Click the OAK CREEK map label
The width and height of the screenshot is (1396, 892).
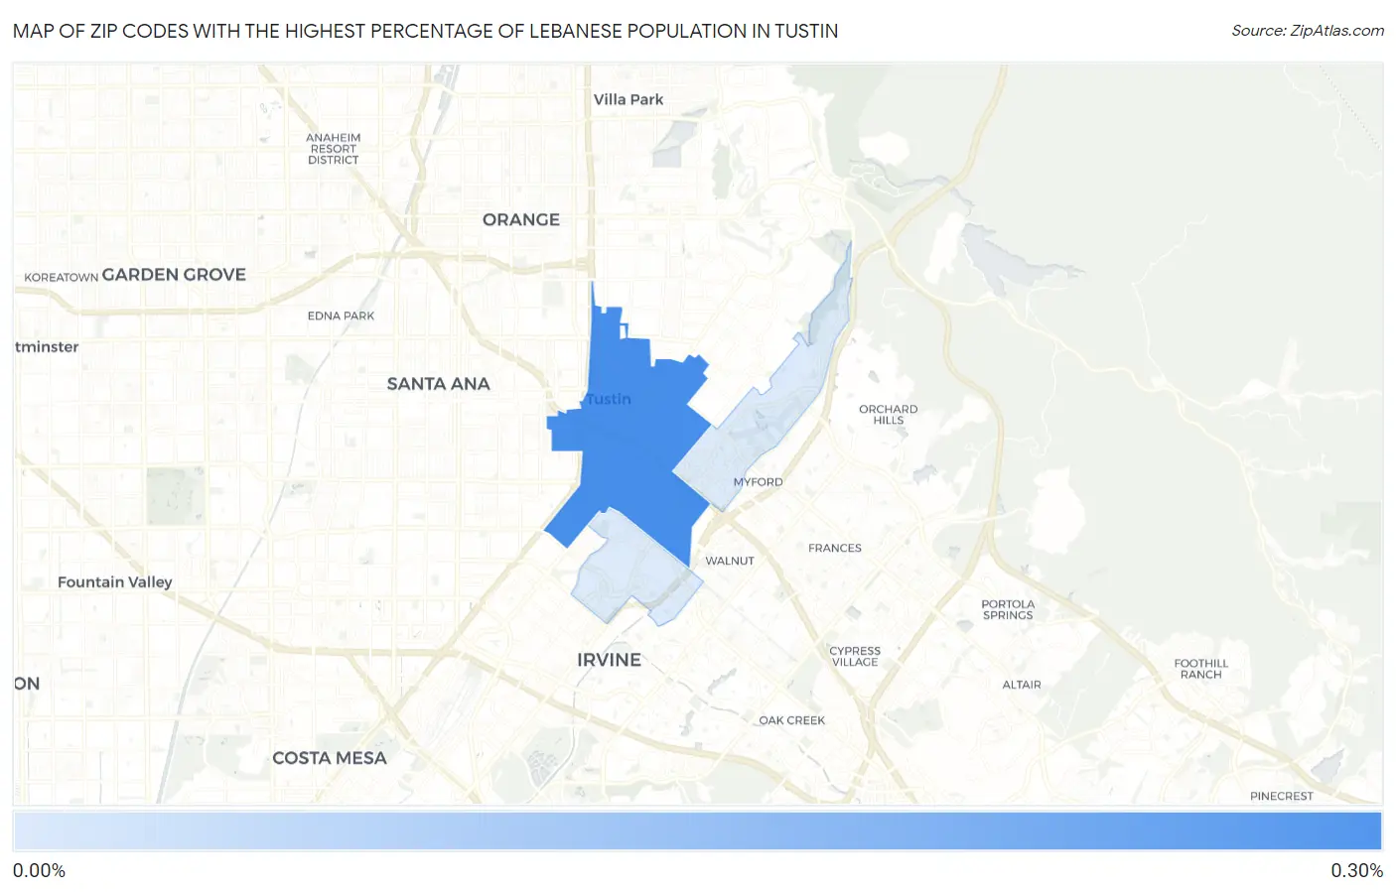(x=792, y=720)
